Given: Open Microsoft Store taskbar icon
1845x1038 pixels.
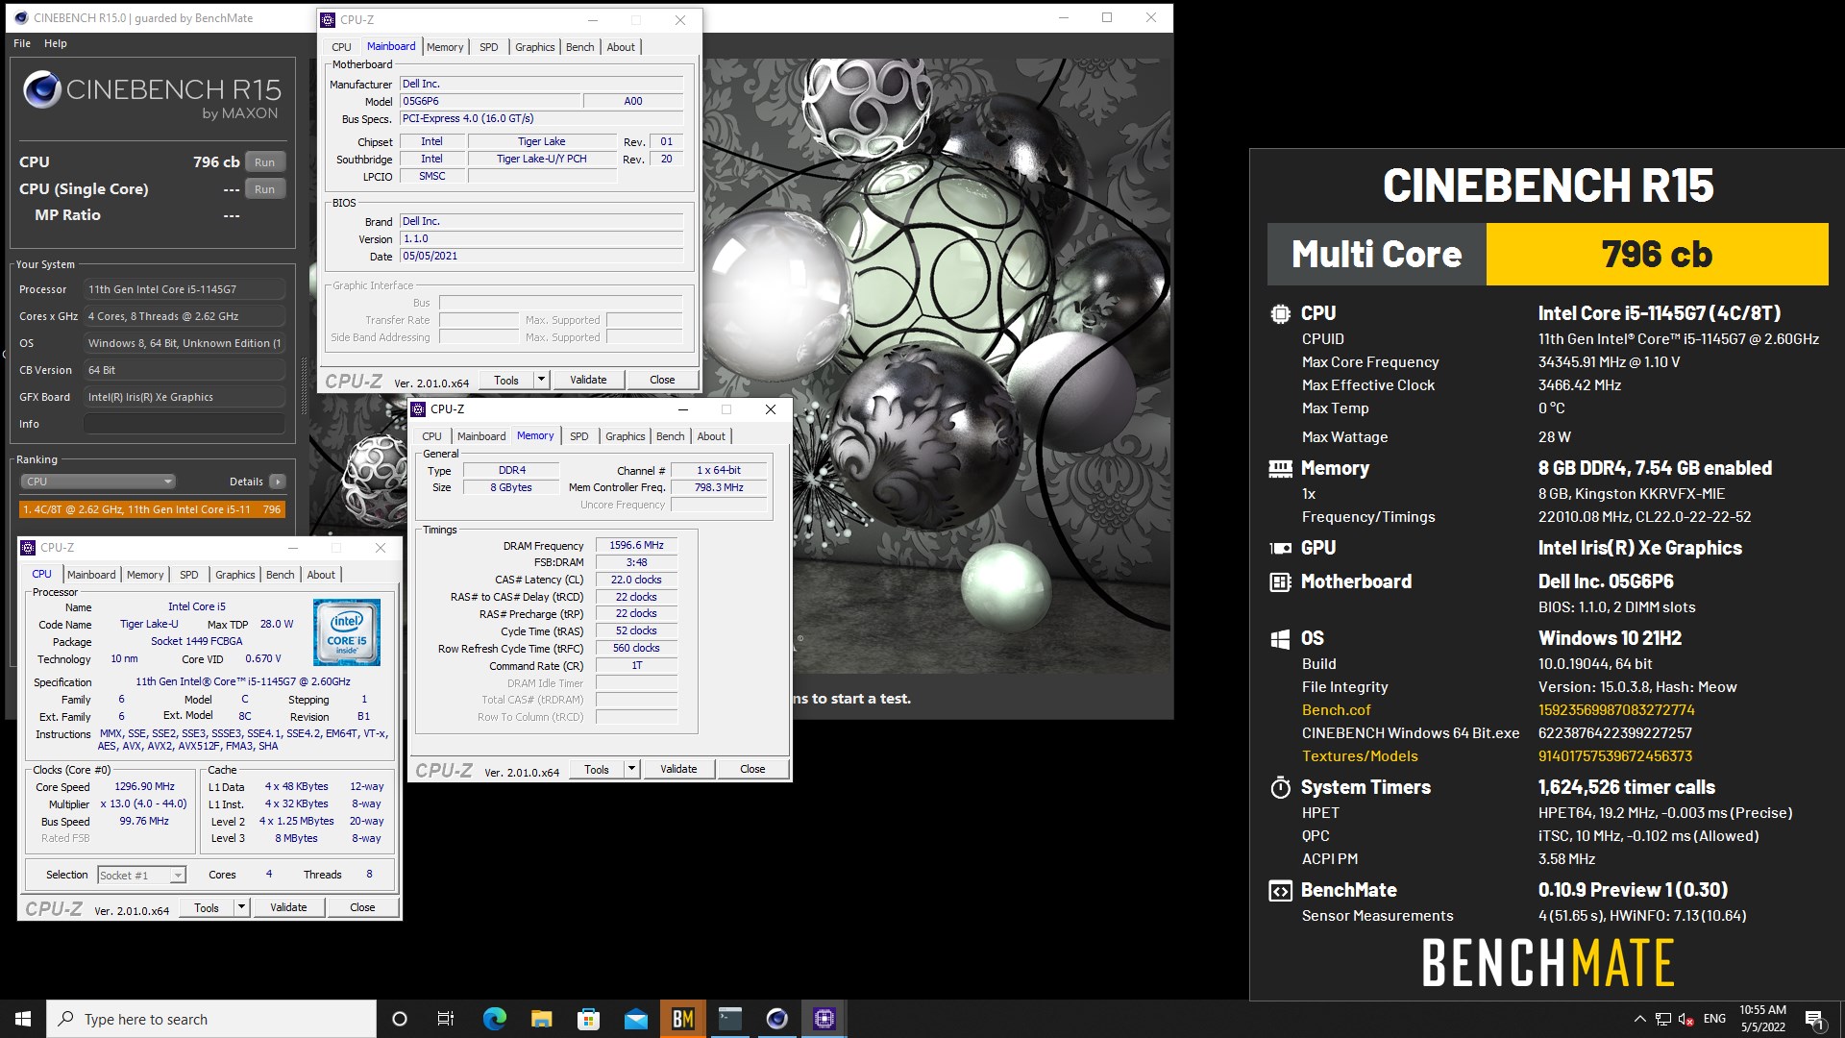Looking at the screenshot, I should coord(588,1019).
